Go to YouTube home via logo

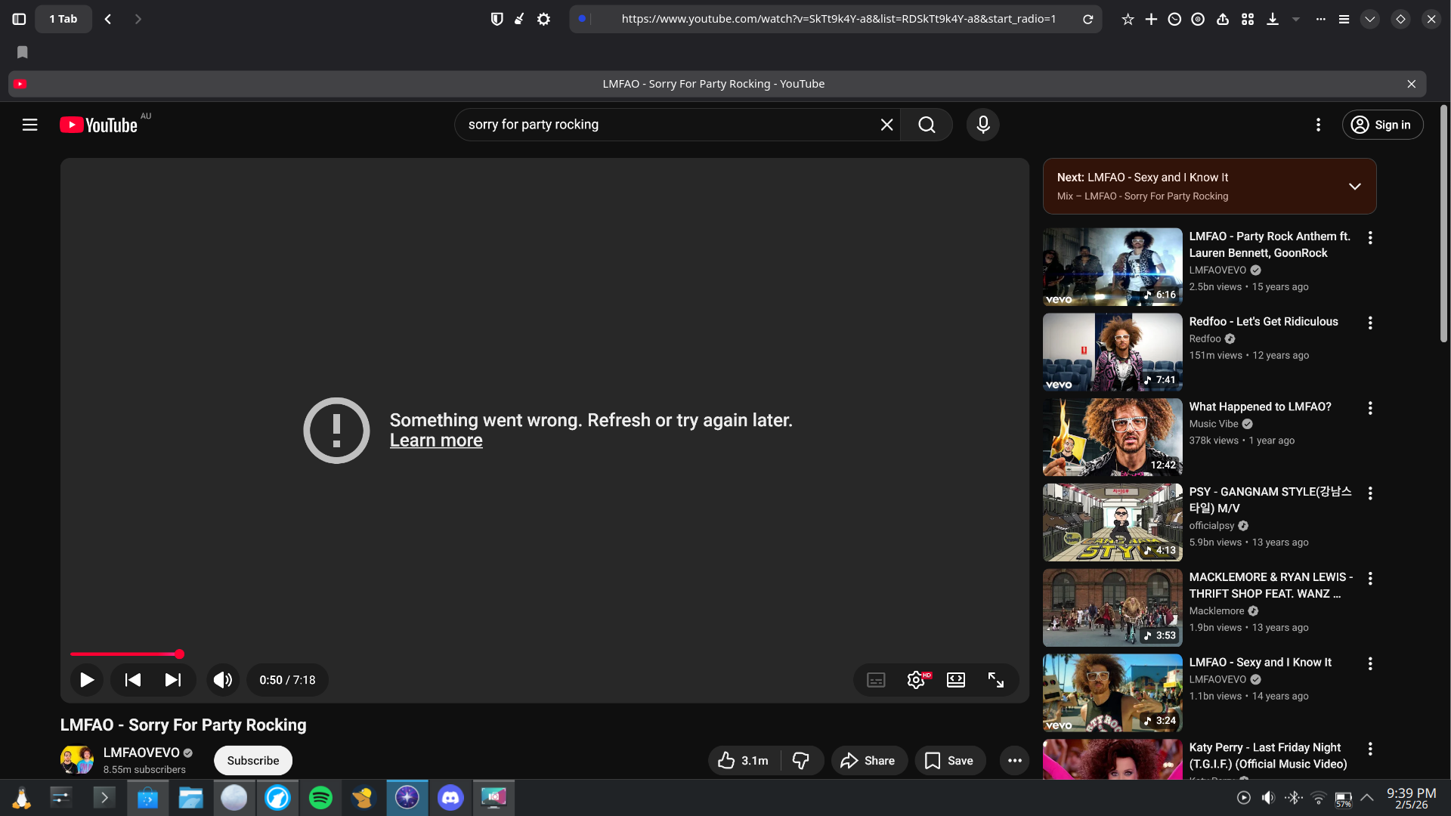click(x=99, y=125)
